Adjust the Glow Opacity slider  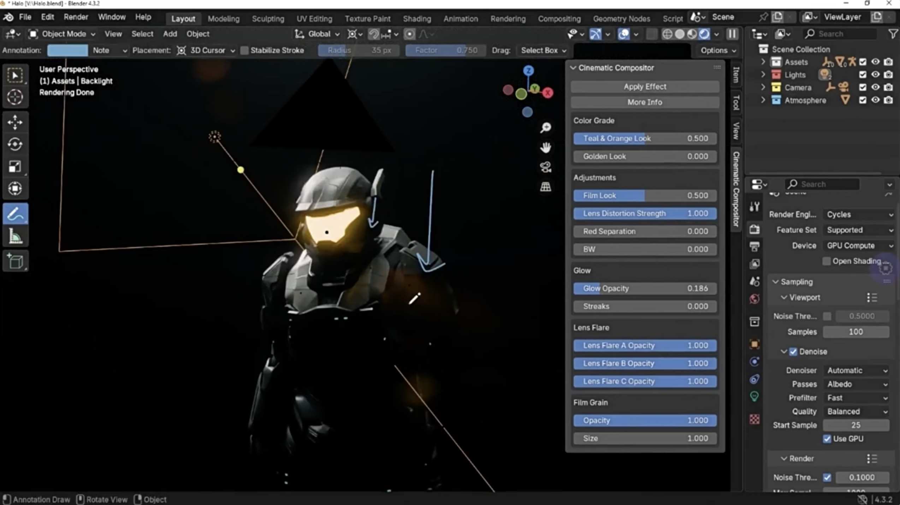coord(645,288)
